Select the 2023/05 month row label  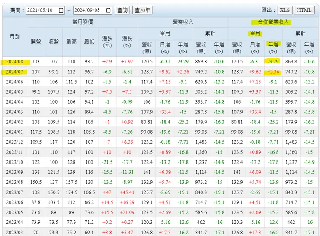coord(15,212)
